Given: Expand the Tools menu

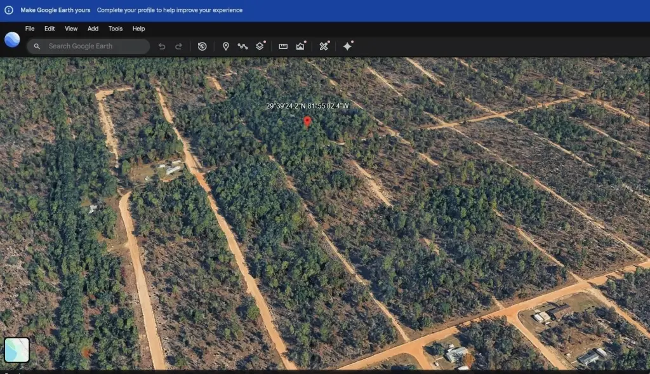Looking at the screenshot, I should tap(115, 29).
